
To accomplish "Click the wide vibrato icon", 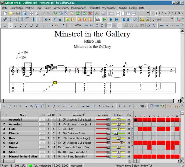I will tap(88, 106).
